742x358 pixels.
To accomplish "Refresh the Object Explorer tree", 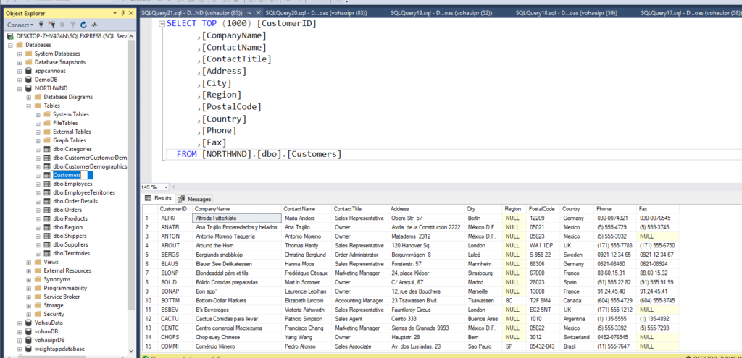I will 84,25.
